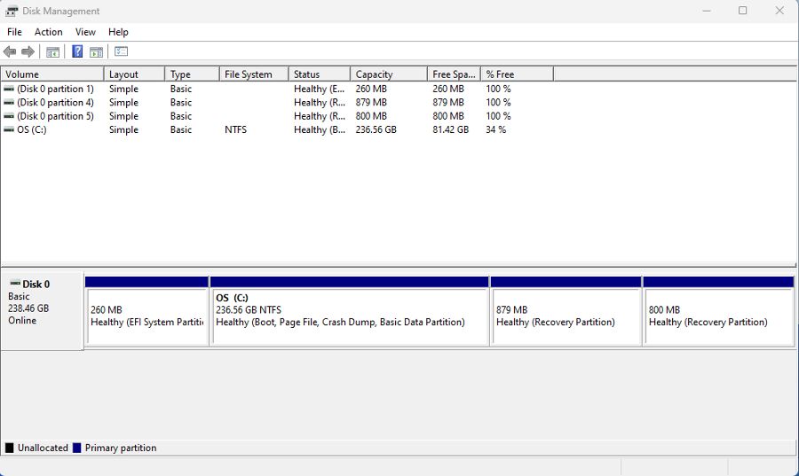The width and height of the screenshot is (799, 476).
Task: Open the File menu
Action: 14,32
